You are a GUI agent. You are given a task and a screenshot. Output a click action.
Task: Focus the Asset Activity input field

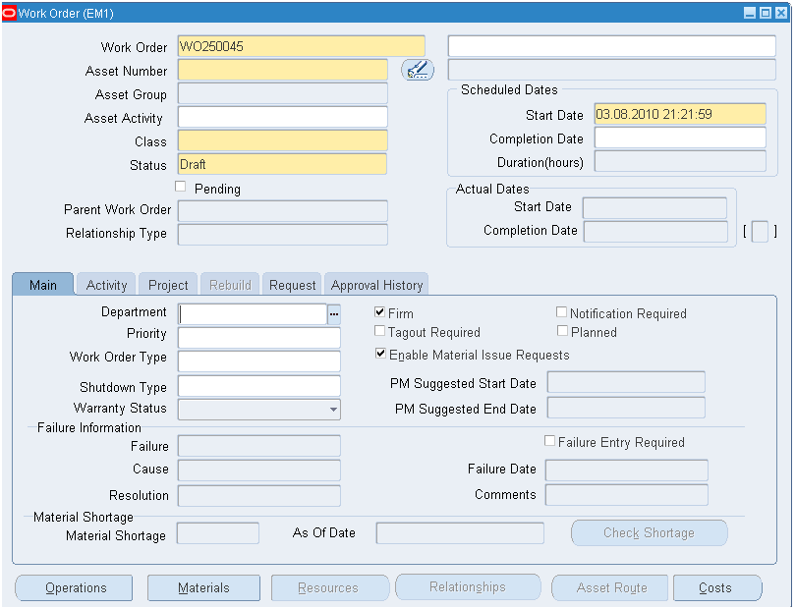[x=282, y=118]
